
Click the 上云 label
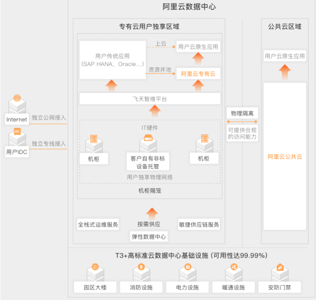click(161, 44)
